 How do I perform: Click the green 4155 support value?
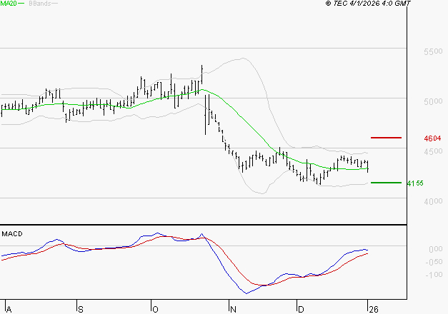click(x=415, y=183)
